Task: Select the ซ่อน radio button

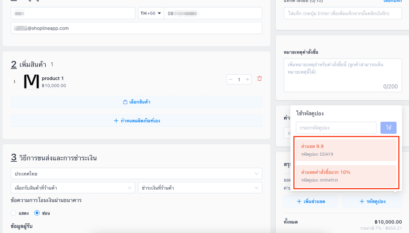Action: click(37, 213)
